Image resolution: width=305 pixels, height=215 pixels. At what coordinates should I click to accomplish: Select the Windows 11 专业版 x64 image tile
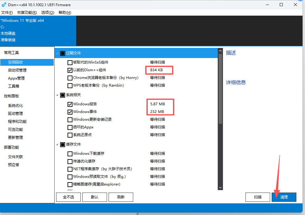pos(38,31)
